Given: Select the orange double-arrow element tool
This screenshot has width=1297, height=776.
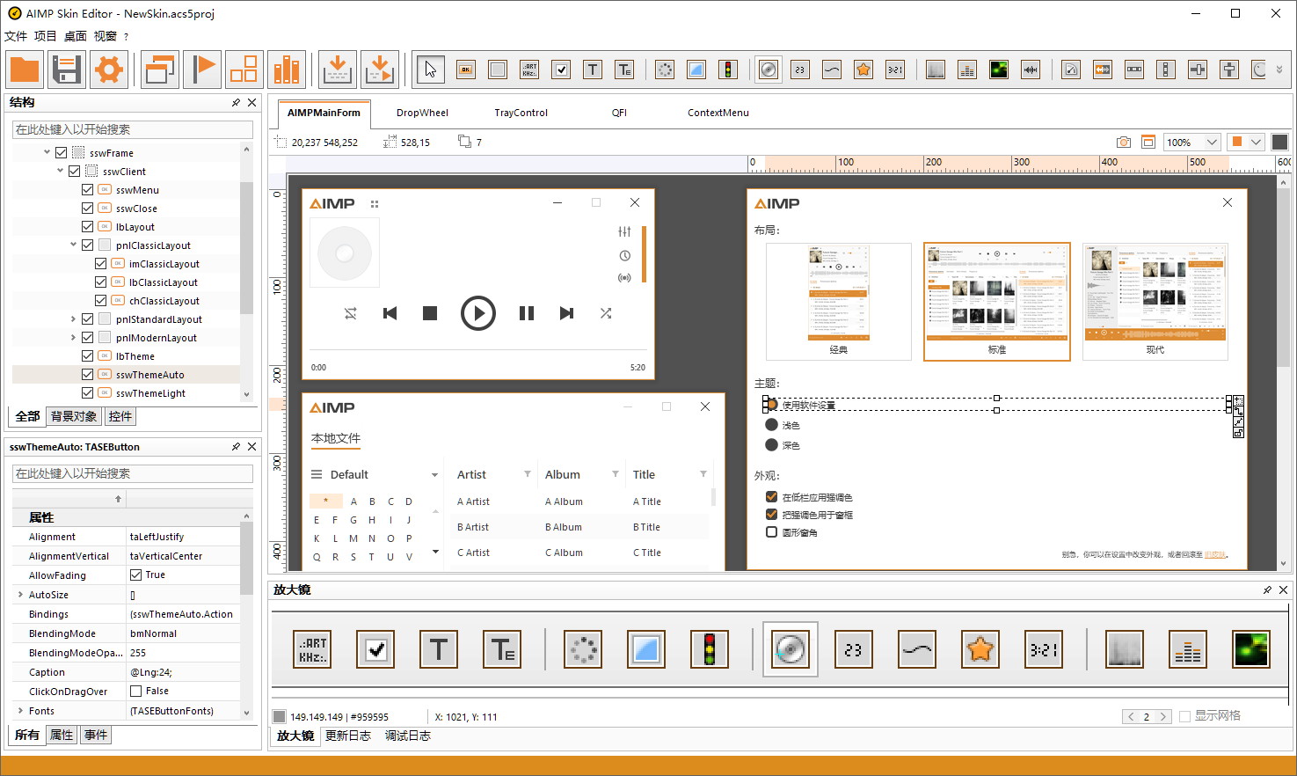Looking at the screenshot, I should click(1103, 70).
